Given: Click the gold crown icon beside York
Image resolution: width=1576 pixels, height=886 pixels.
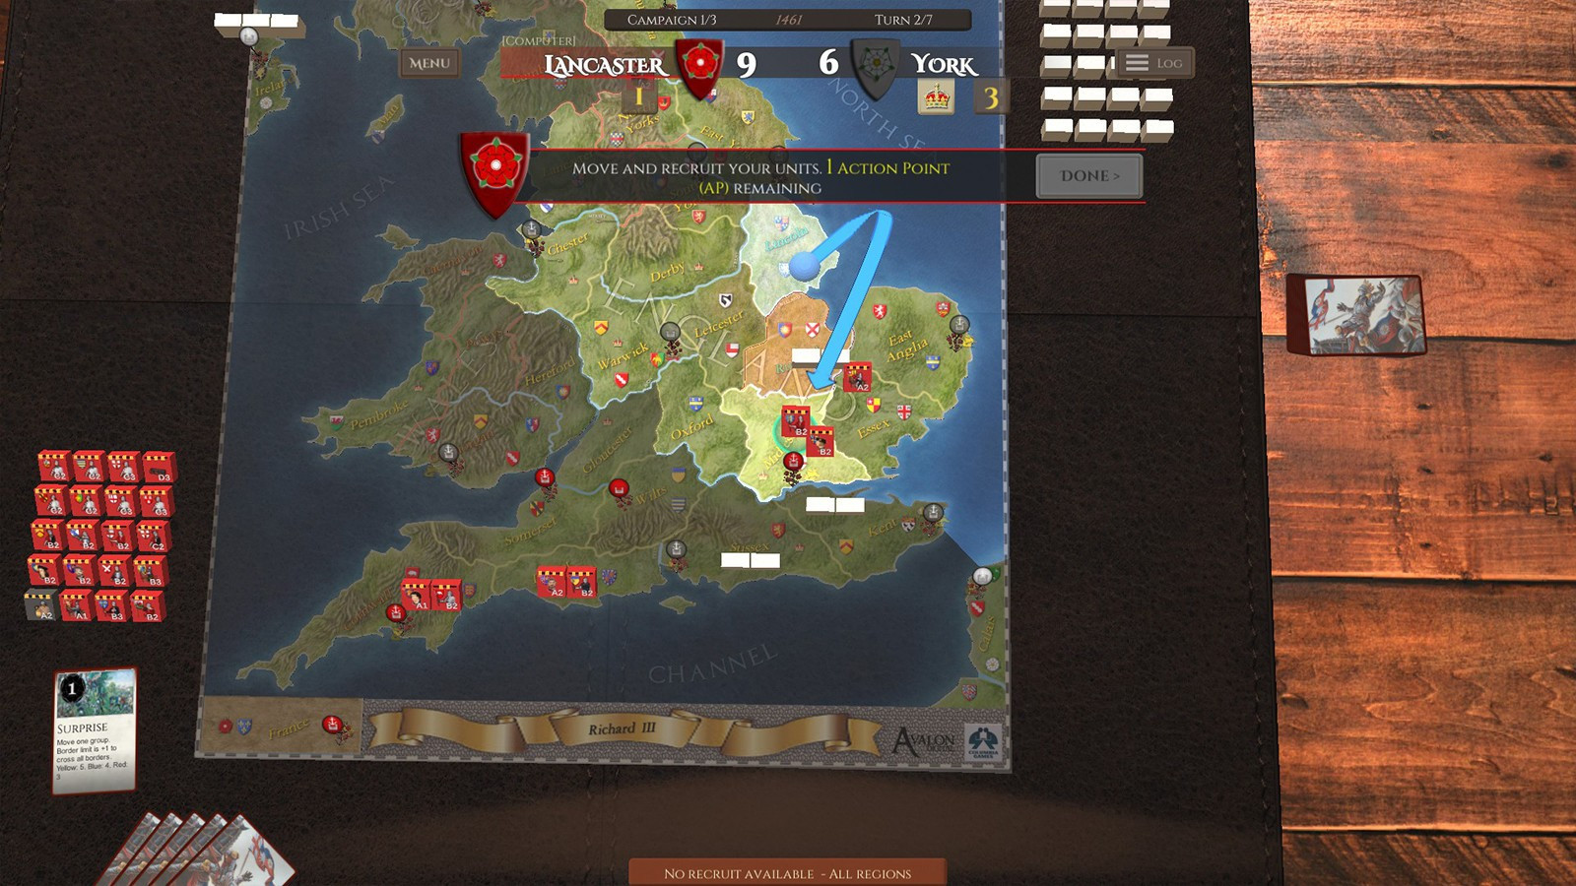Looking at the screenshot, I should [936, 96].
